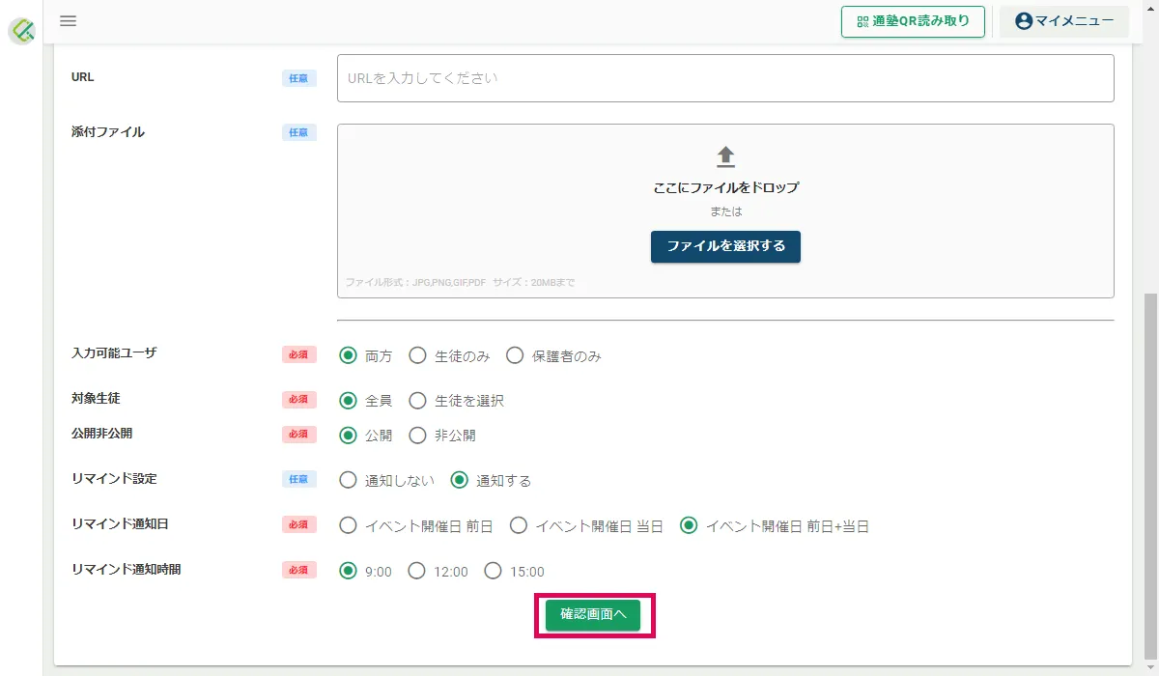This screenshot has width=1159, height=676.
Task: Click the ファイルを選択する button
Action: (x=725, y=246)
